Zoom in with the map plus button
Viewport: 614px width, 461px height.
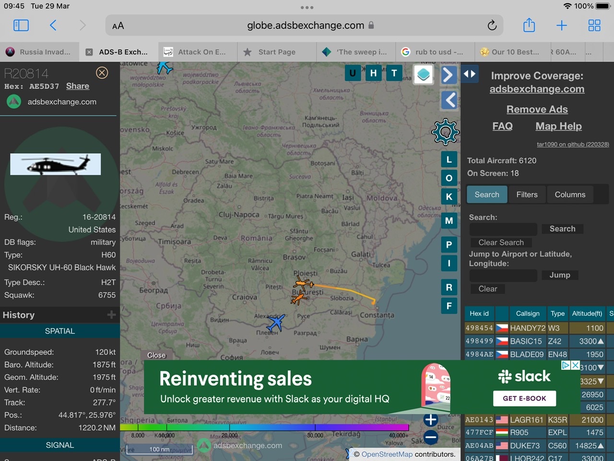[431, 420]
